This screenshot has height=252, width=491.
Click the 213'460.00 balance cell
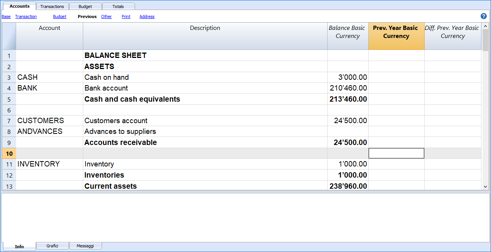pos(348,99)
